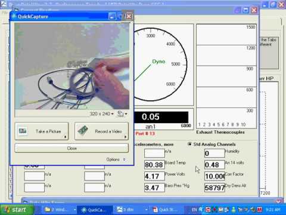The height and width of the screenshot is (215, 286).
Task: Click the orange M icon in the system tray
Action: click(221, 210)
